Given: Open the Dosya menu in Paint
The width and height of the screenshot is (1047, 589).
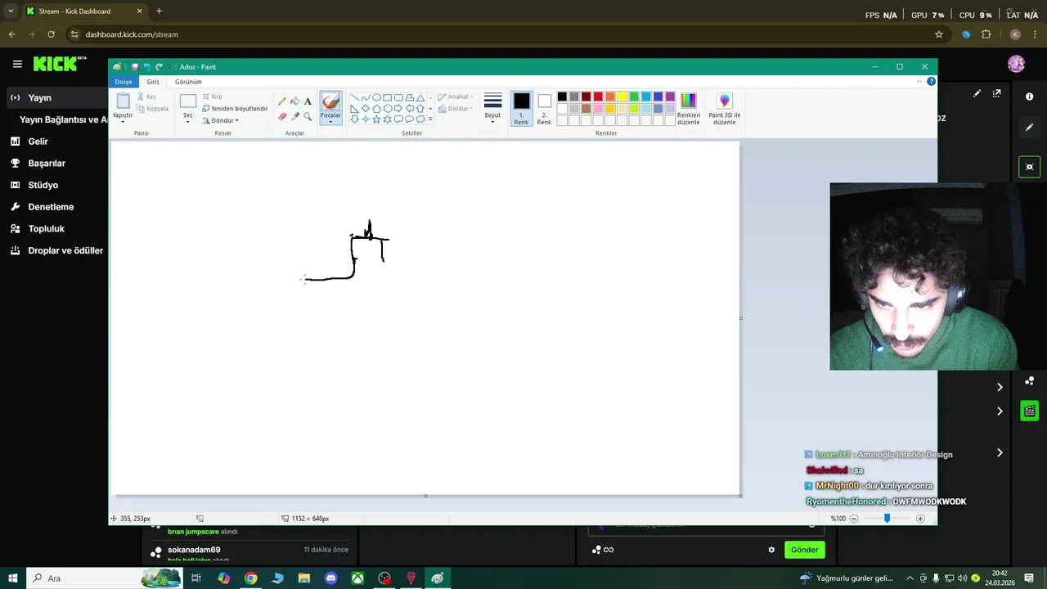Looking at the screenshot, I should click(x=124, y=82).
